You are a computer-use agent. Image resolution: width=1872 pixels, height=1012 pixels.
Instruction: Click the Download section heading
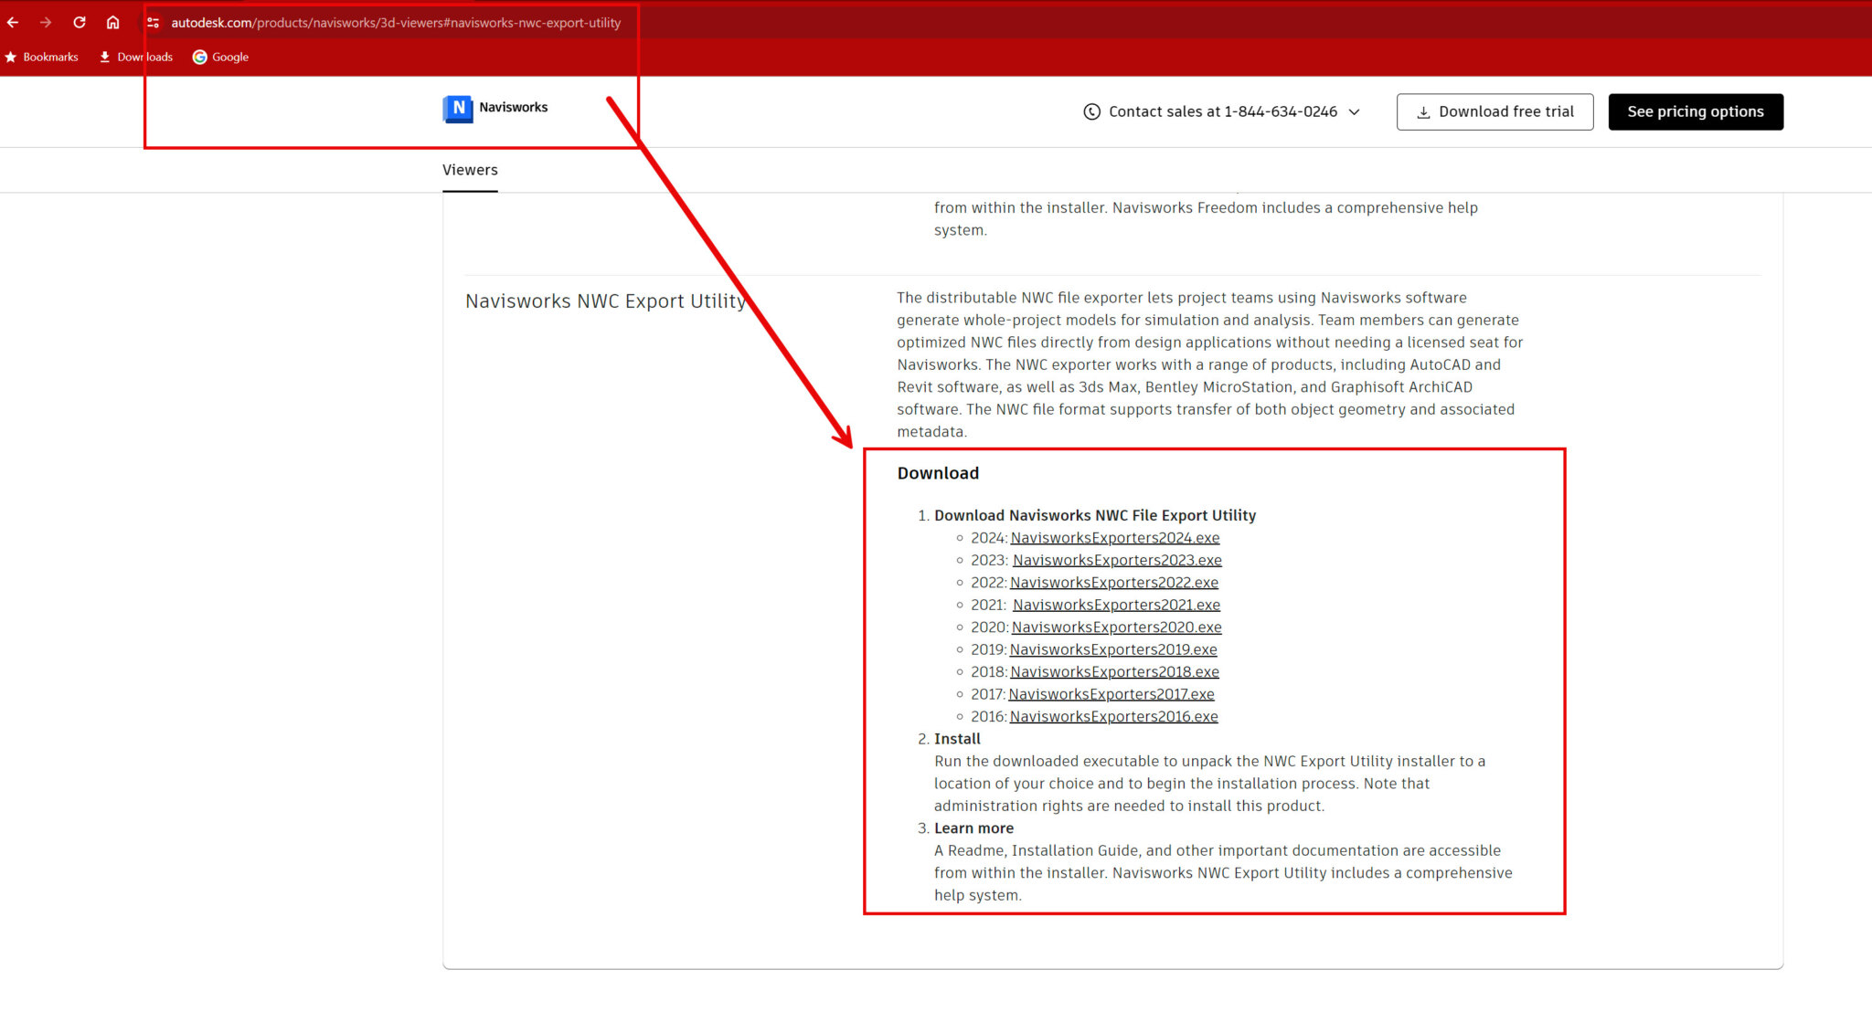point(938,473)
